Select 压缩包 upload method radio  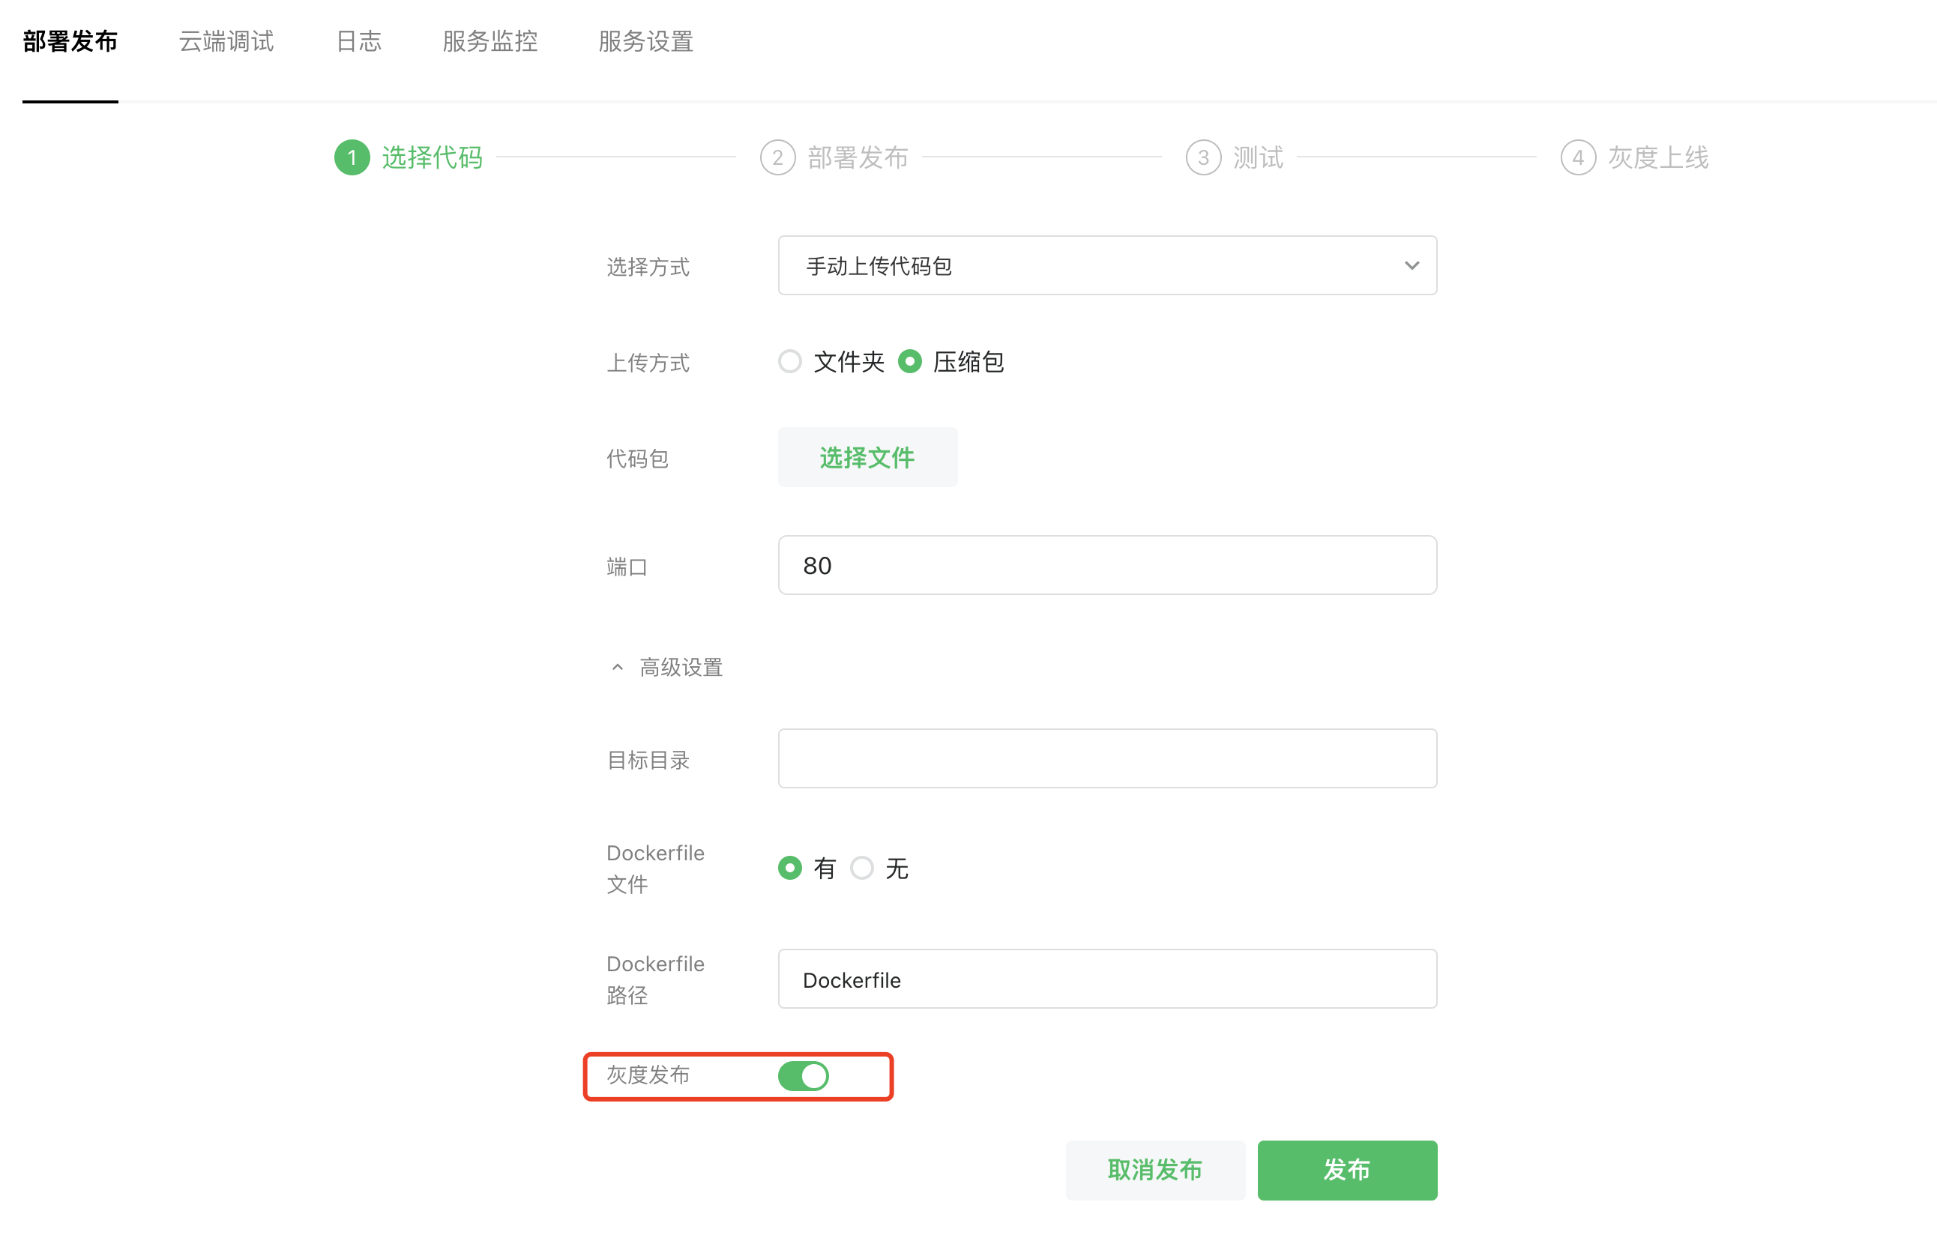coord(910,362)
